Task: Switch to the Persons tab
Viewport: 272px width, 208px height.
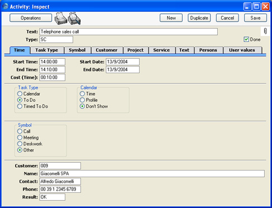Action: (208, 50)
